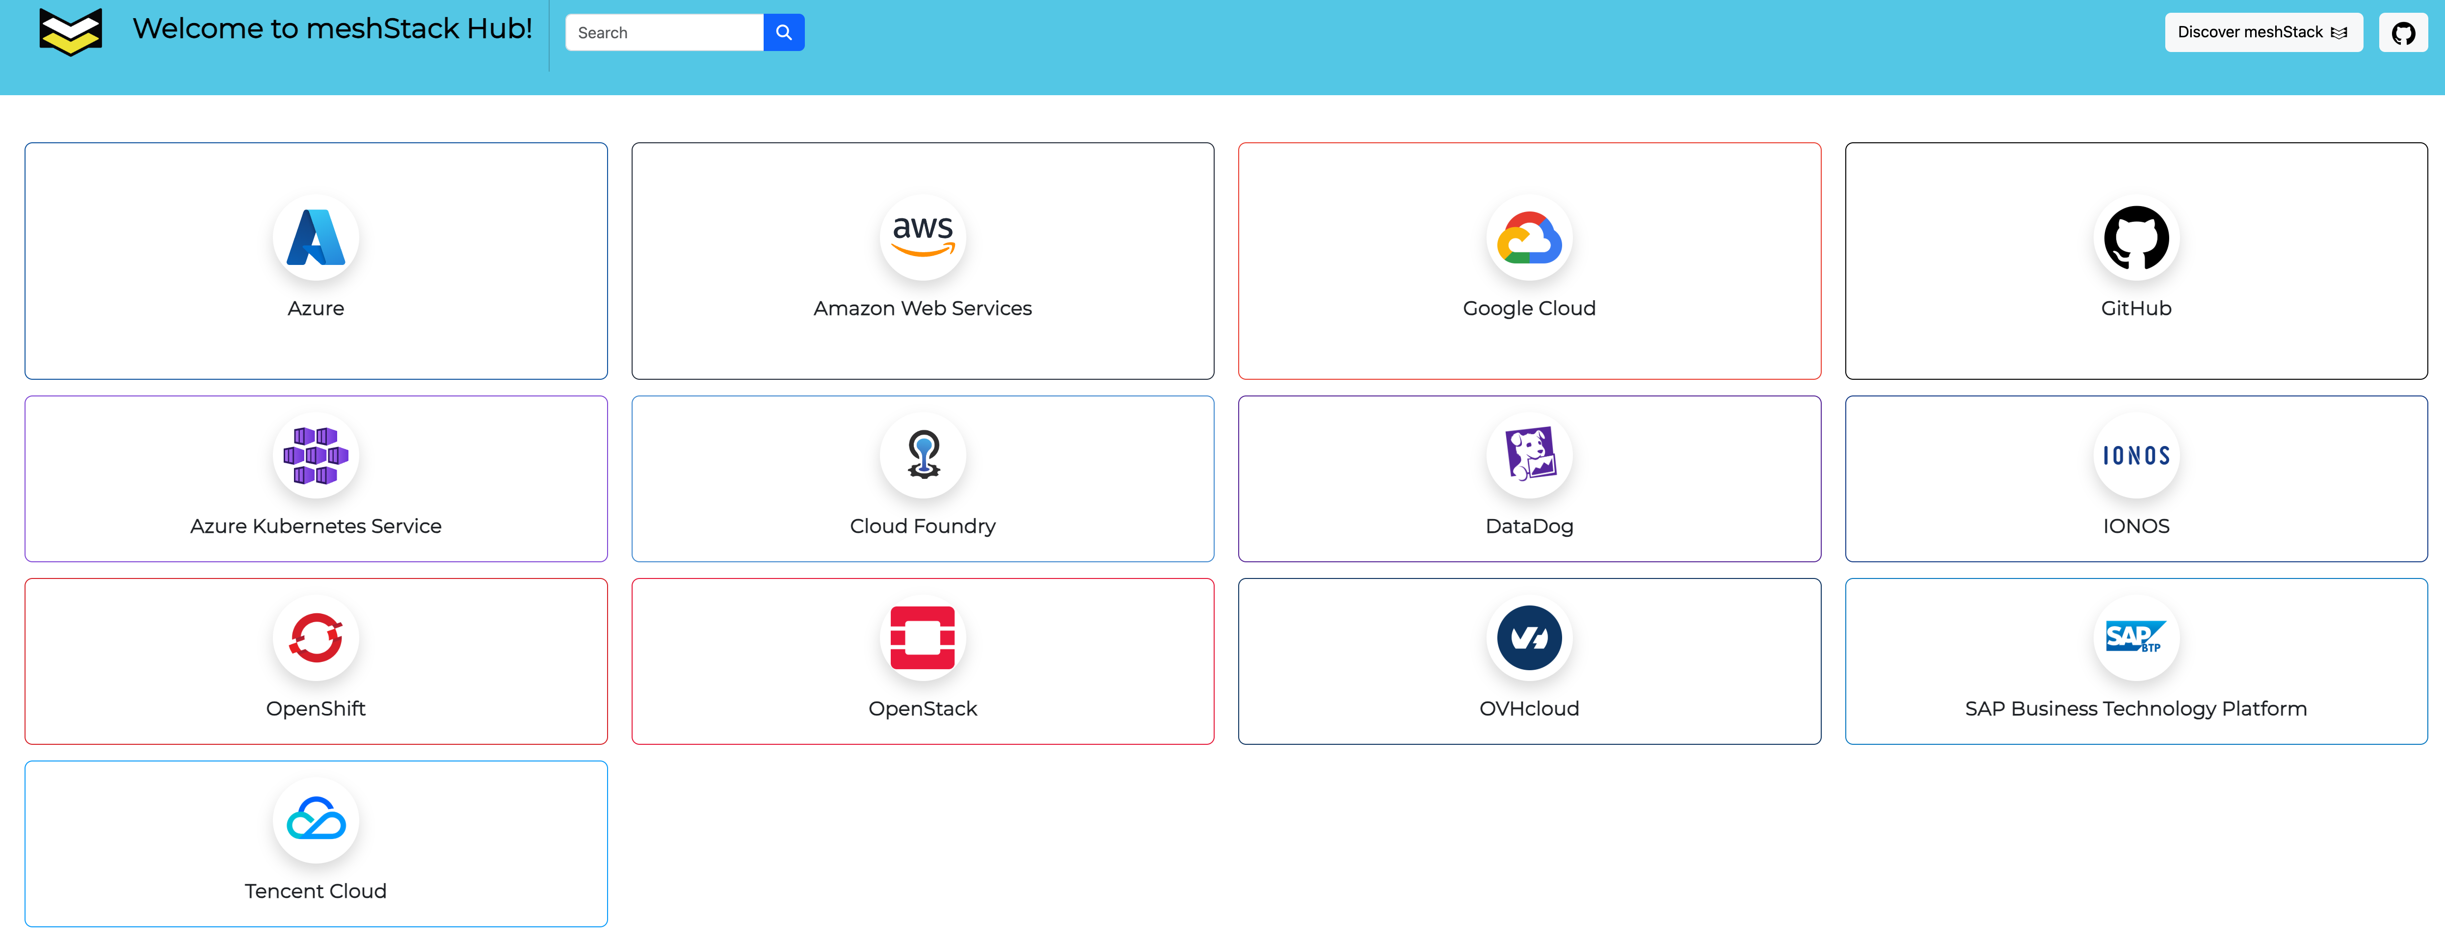Image resolution: width=2445 pixels, height=944 pixels.
Task: Click the OpenShift logo icon
Action: coord(316,637)
